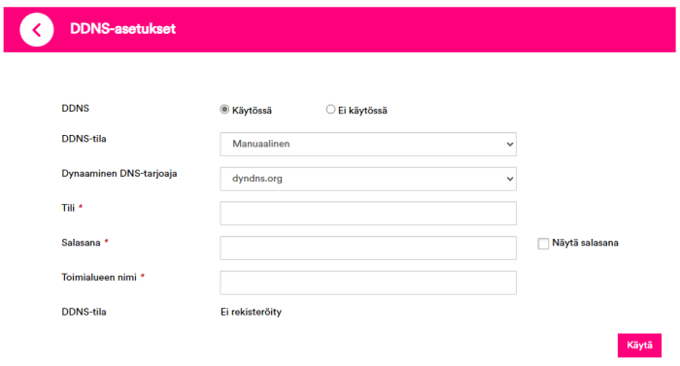The width and height of the screenshot is (680, 366).
Task: Focus the Toimialueen nimi input field
Action: coord(368,283)
